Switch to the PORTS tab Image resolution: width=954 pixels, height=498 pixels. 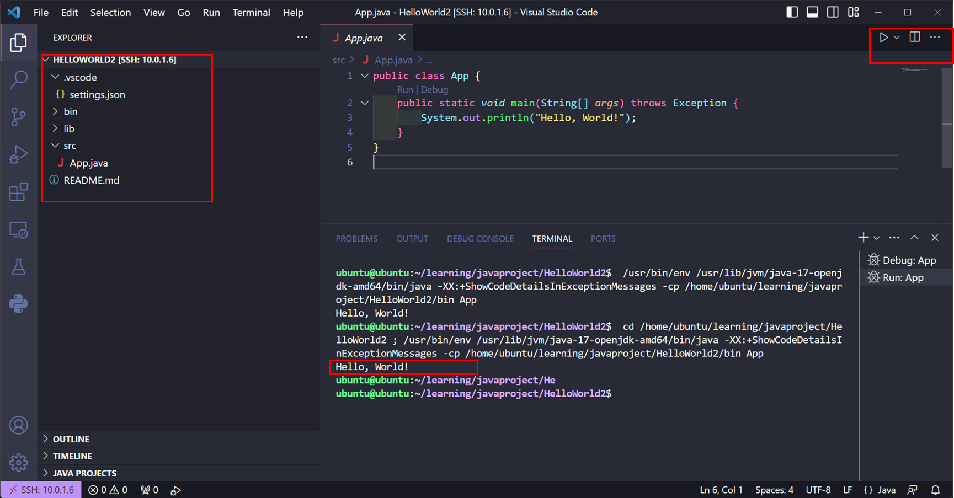click(x=603, y=239)
